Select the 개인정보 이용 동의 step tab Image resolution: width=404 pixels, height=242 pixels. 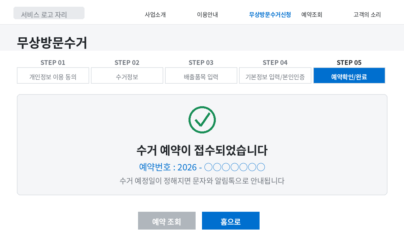[x=53, y=76]
